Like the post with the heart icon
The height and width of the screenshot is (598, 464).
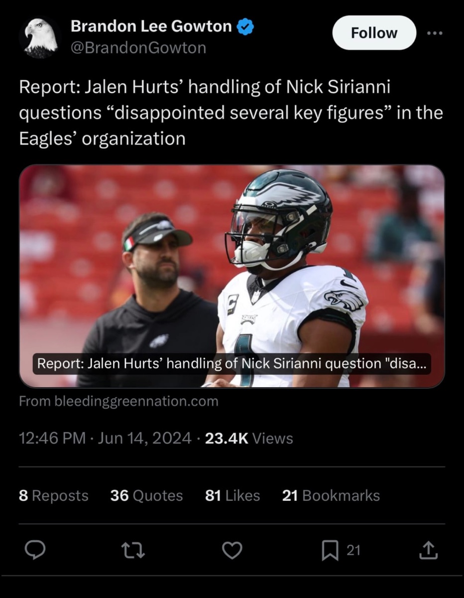232,550
